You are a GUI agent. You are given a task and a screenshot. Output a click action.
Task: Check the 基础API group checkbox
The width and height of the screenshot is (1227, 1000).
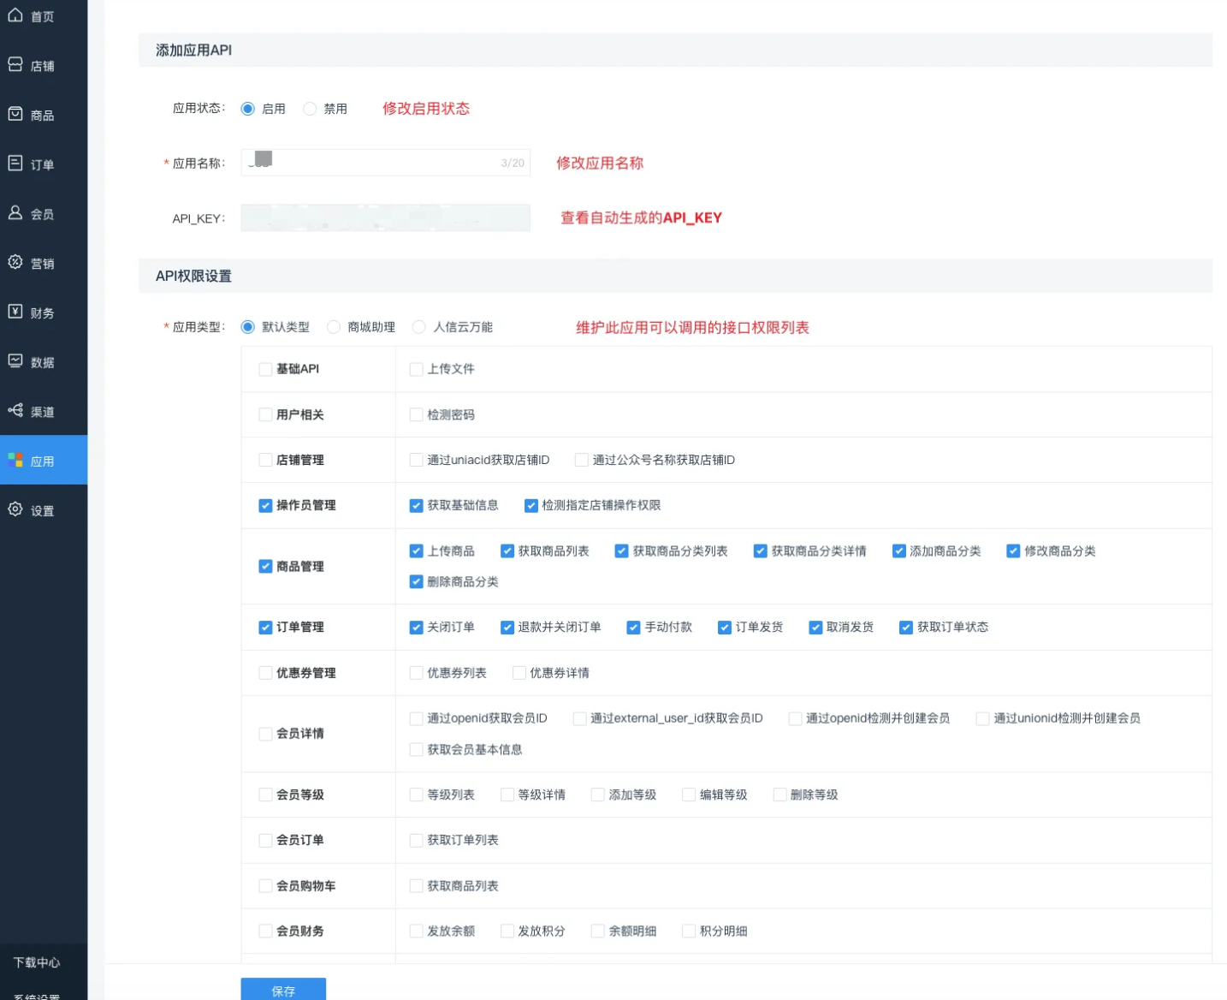265,368
